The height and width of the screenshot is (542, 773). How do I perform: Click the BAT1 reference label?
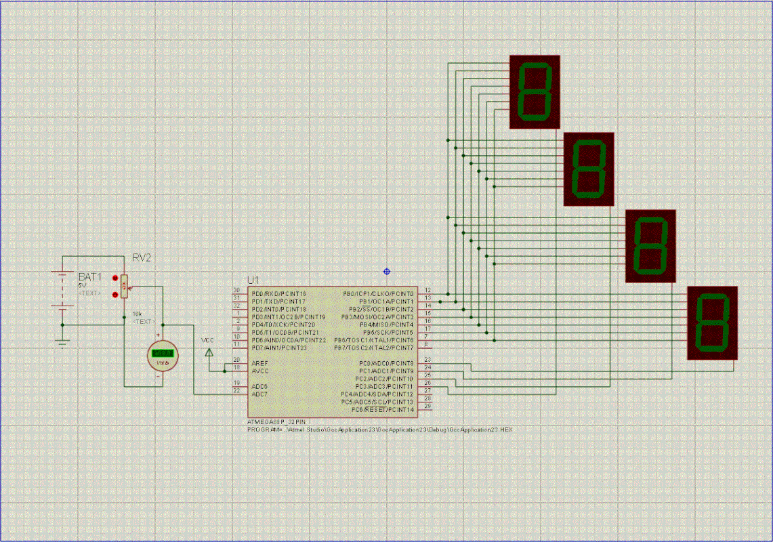coord(89,277)
